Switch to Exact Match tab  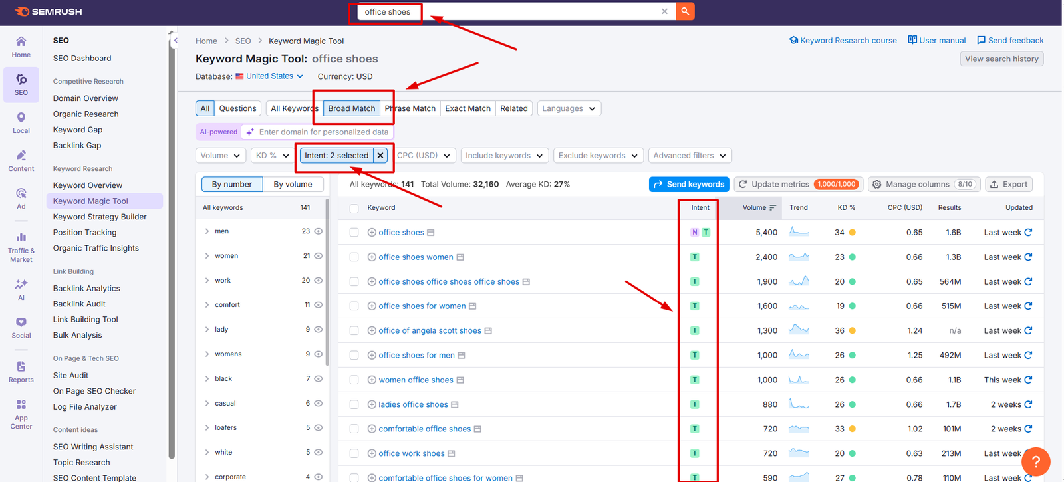[467, 108]
